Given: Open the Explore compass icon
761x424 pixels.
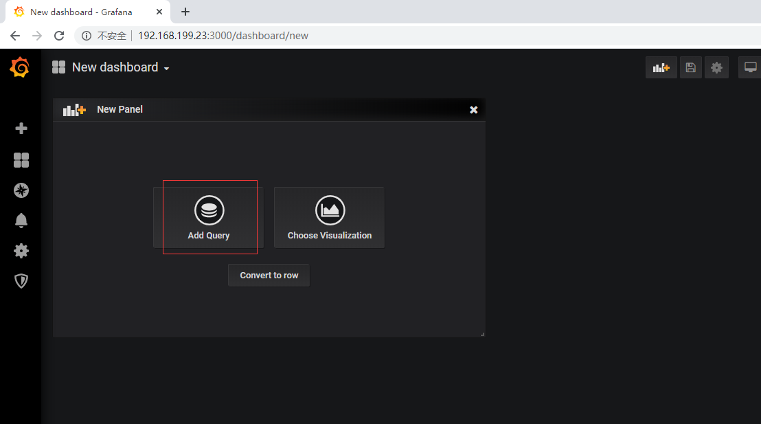Looking at the screenshot, I should tap(21, 190).
